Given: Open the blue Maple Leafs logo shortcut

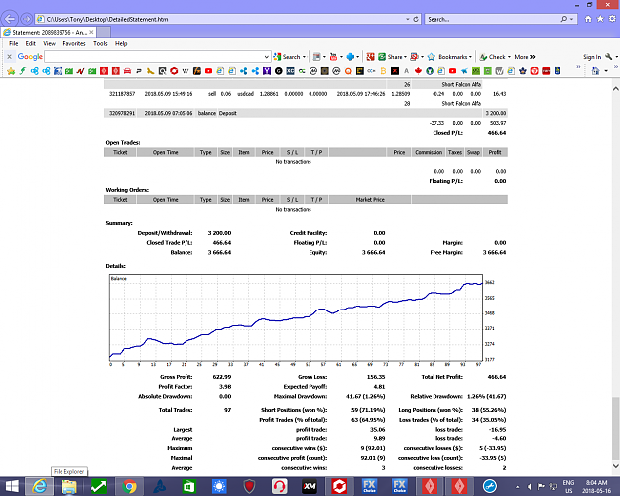Looking at the screenshot, I should click(x=523, y=71).
